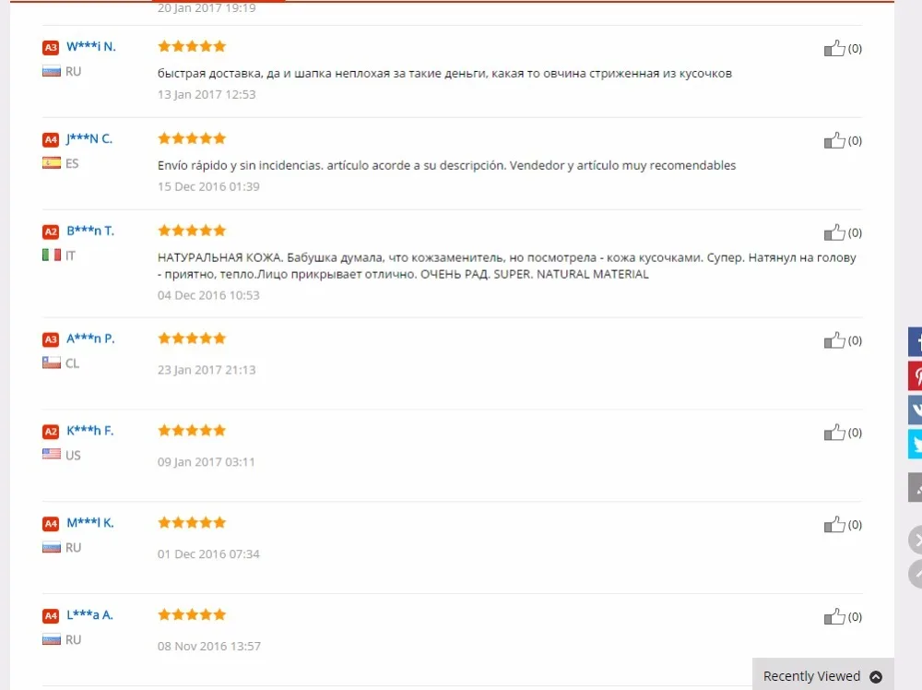Expand the Recently Viewed panel
The image size is (922, 690).
[822, 676]
